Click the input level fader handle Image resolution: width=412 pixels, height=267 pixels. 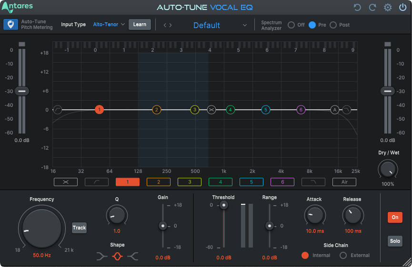pos(22,91)
